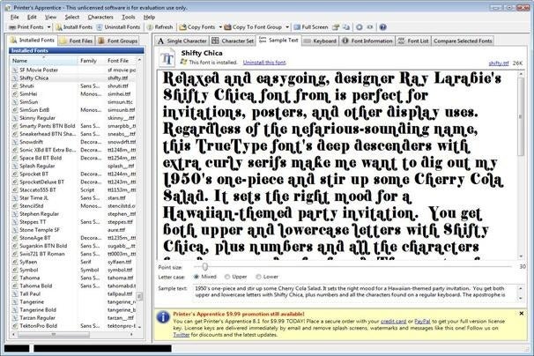
Task: Switch to Full Screen view
Action: pos(311,27)
